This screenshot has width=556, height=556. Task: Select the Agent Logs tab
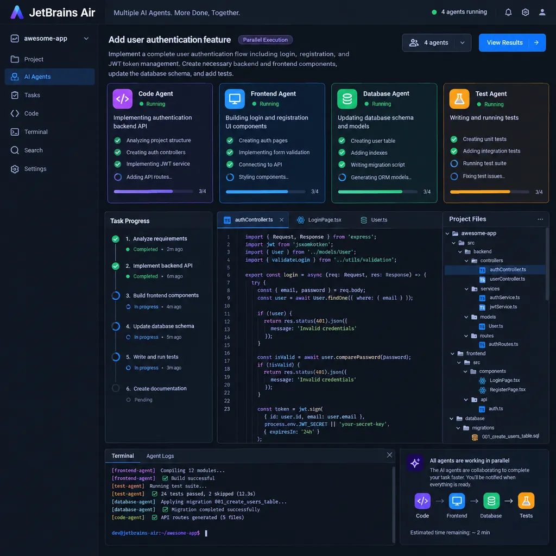(160, 456)
